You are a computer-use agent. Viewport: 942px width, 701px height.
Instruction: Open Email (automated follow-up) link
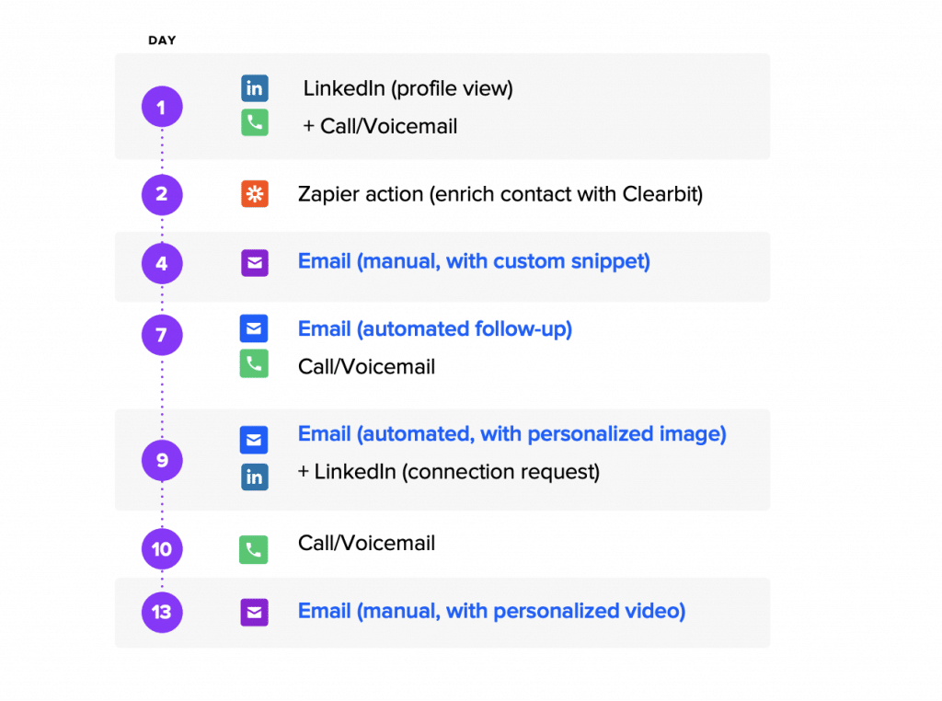[x=435, y=329]
